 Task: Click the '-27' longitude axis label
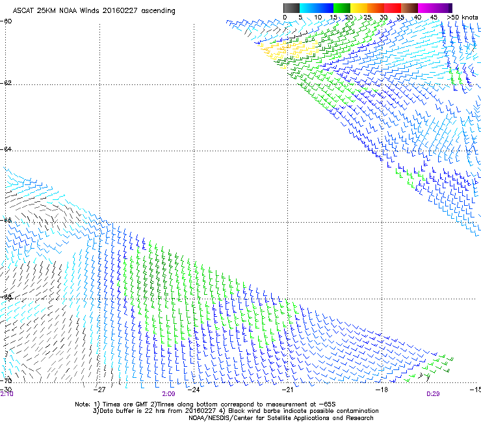click(x=99, y=390)
